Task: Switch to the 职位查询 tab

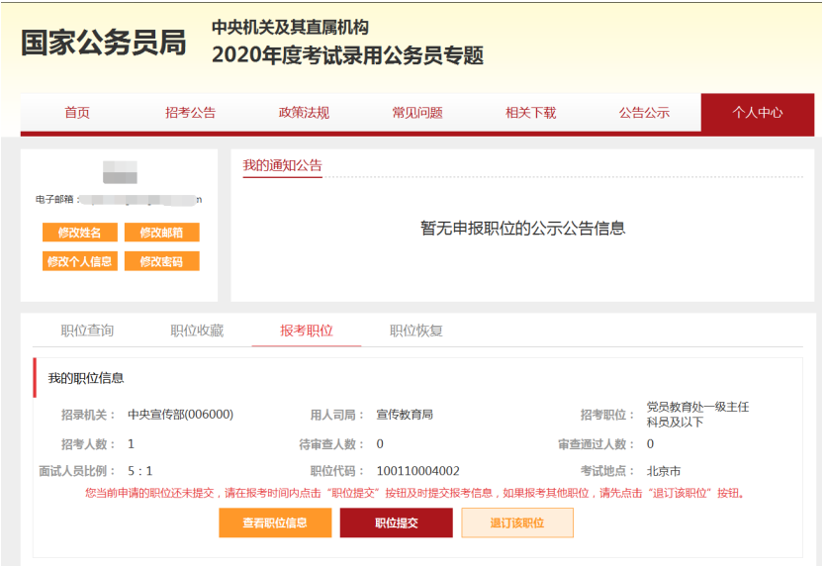Action: point(87,331)
